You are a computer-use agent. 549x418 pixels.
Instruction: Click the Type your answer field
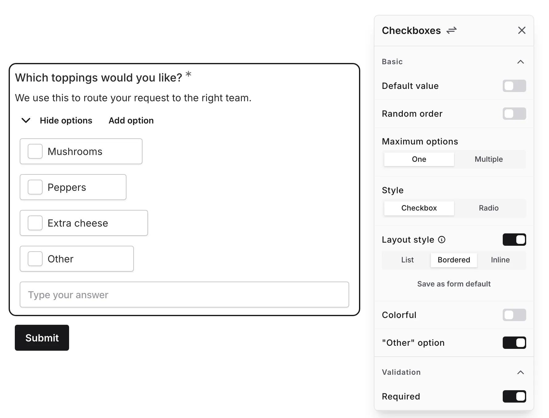(x=184, y=295)
